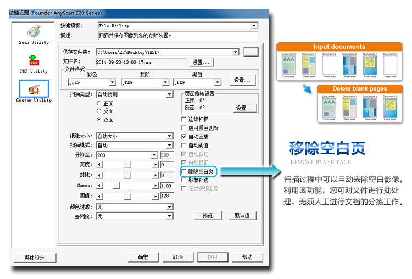
Task: Open the 彩色 JPEG format dropdown
Action: click(113, 82)
